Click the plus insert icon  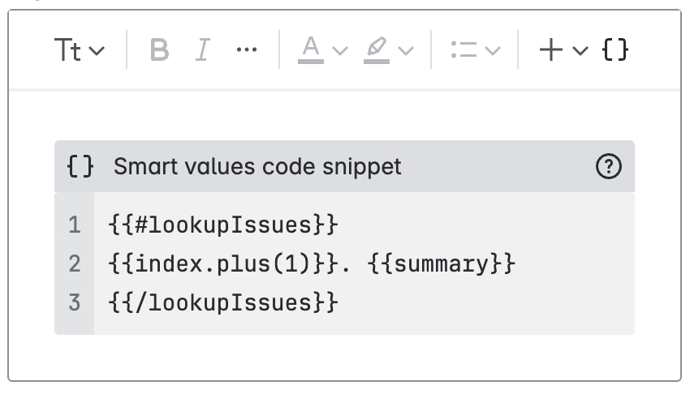(x=551, y=50)
